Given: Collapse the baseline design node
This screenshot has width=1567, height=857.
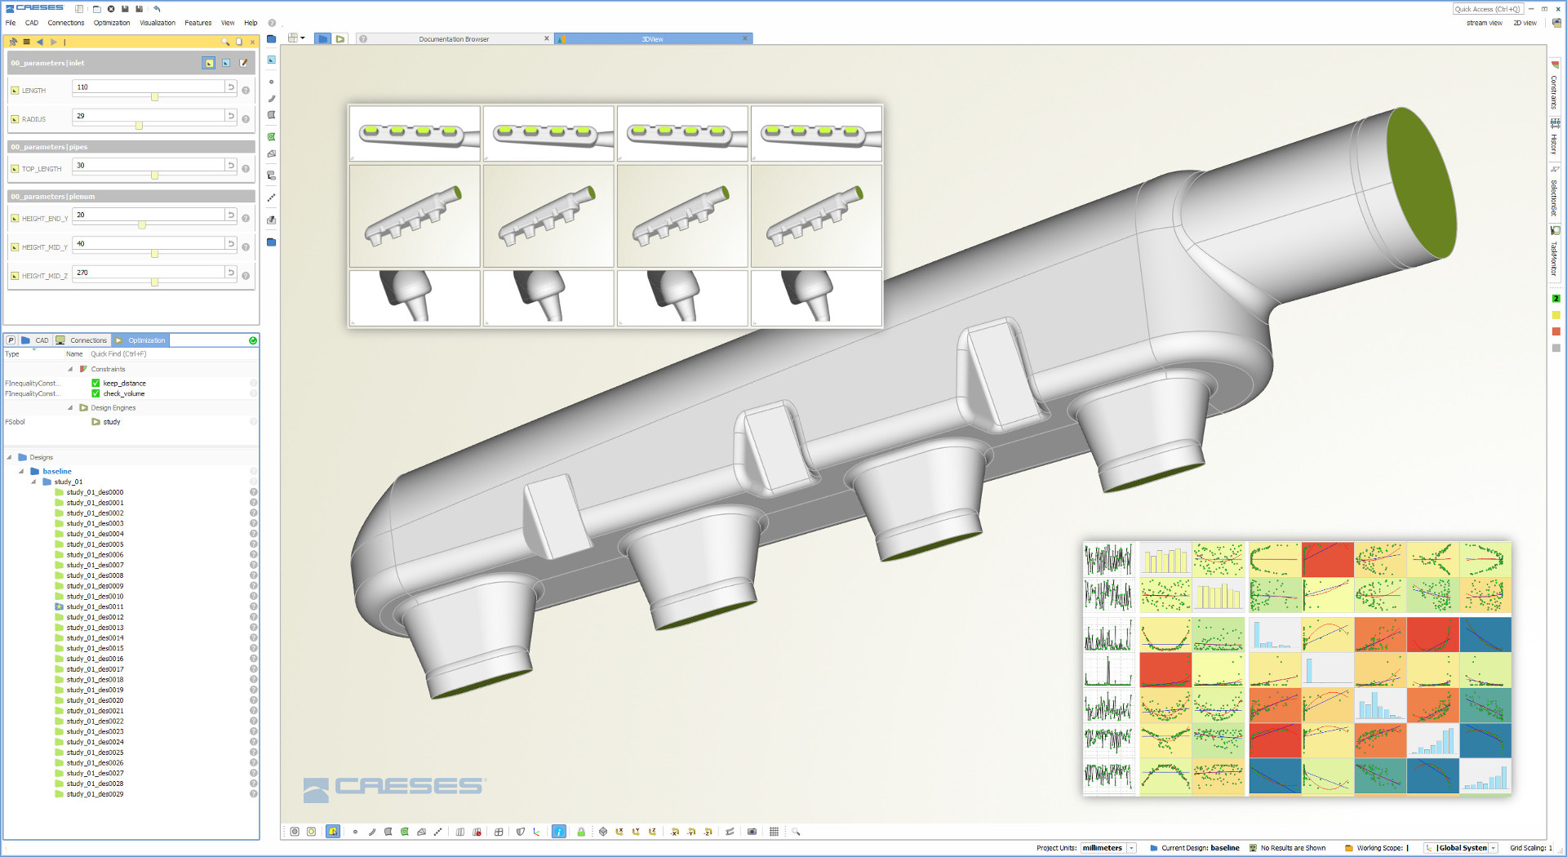Looking at the screenshot, I should pos(21,471).
